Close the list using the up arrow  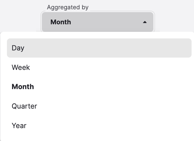(x=145, y=22)
